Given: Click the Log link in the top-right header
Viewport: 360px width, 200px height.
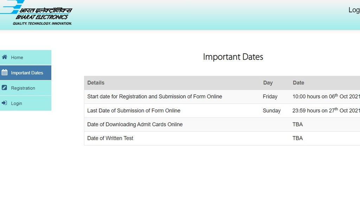Looking at the screenshot, I should click(x=354, y=10).
